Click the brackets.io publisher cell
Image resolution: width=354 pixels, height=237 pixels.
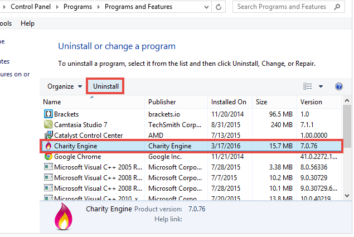click(x=164, y=114)
